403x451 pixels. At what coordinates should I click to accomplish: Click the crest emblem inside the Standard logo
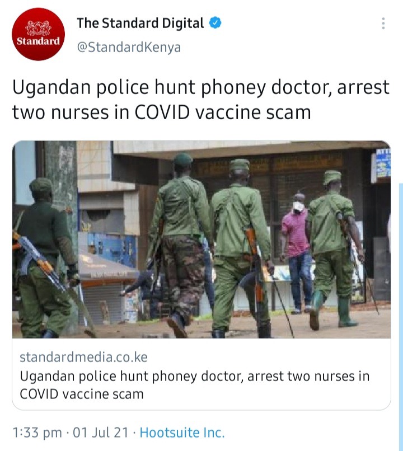(x=38, y=28)
